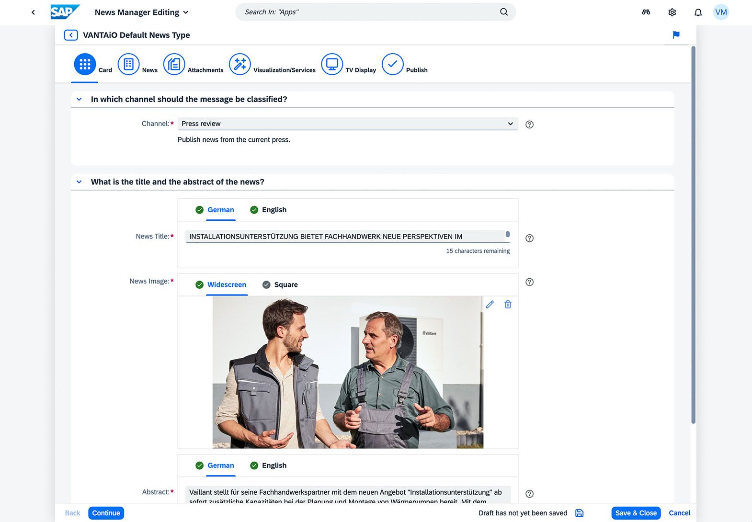Open the News Manager Editing menu dropdown

142,12
